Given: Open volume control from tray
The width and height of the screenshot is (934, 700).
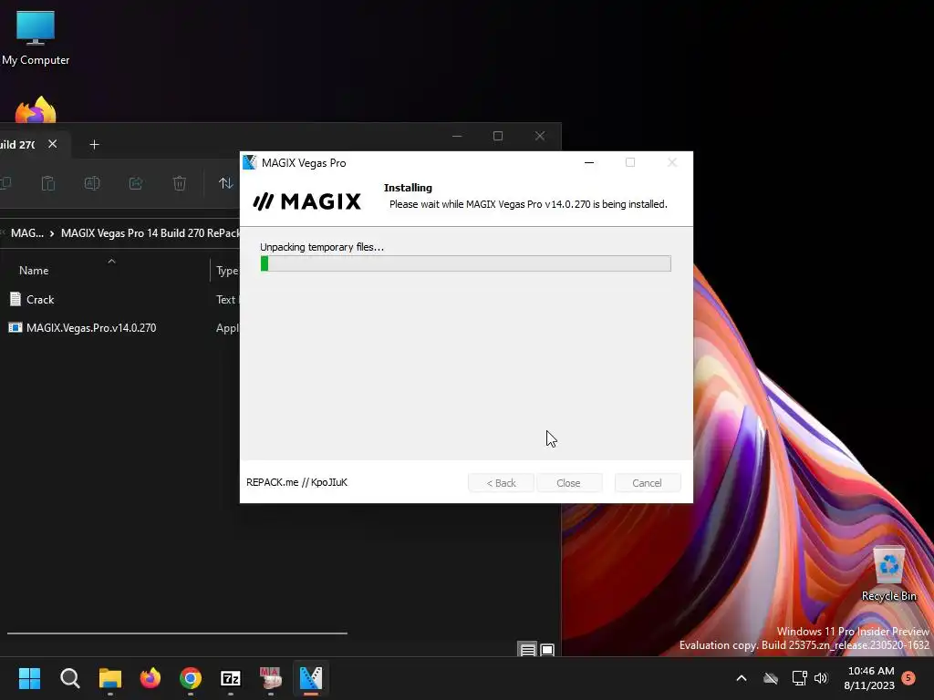Looking at the screenshot, I should 822,678.
